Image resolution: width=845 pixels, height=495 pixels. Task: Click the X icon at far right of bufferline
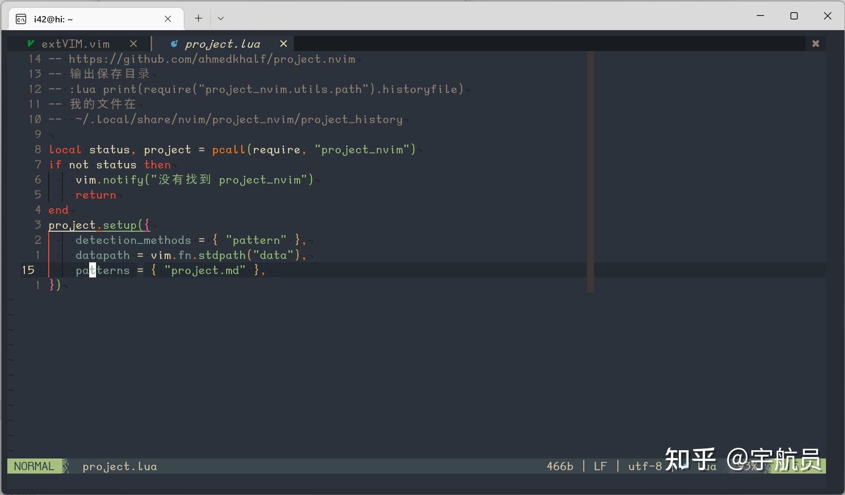click(x=815, y=43)
